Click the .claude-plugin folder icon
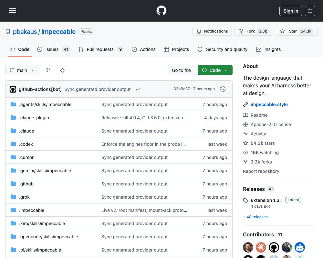 [13, 117]
